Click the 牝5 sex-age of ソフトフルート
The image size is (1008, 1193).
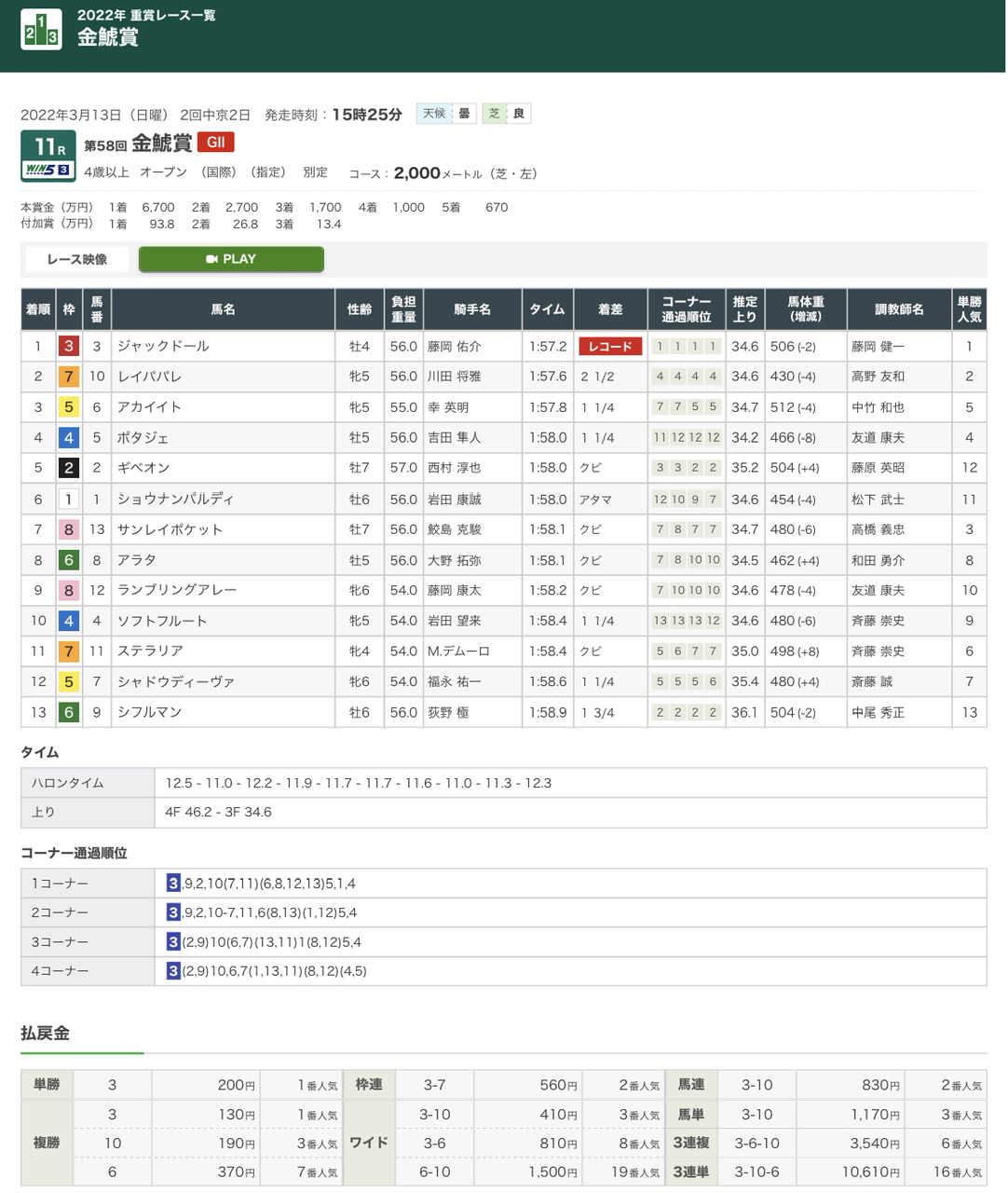pyautogui.click(x=360, y=621)
